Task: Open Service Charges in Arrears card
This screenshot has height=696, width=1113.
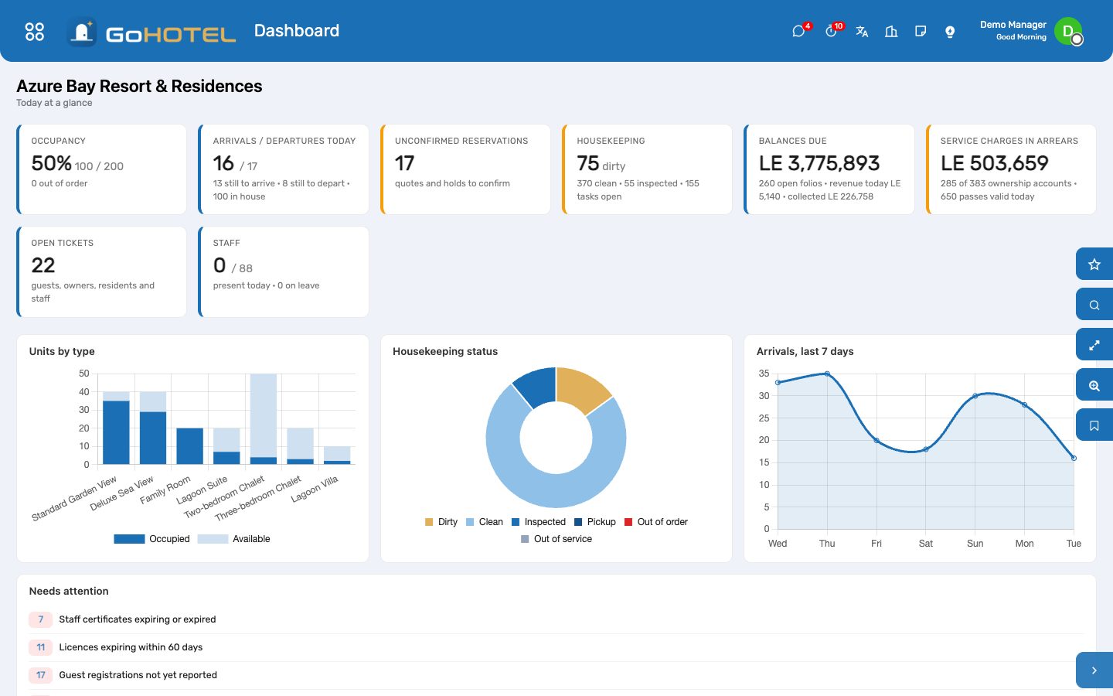Action: [x=1011, y=169]
